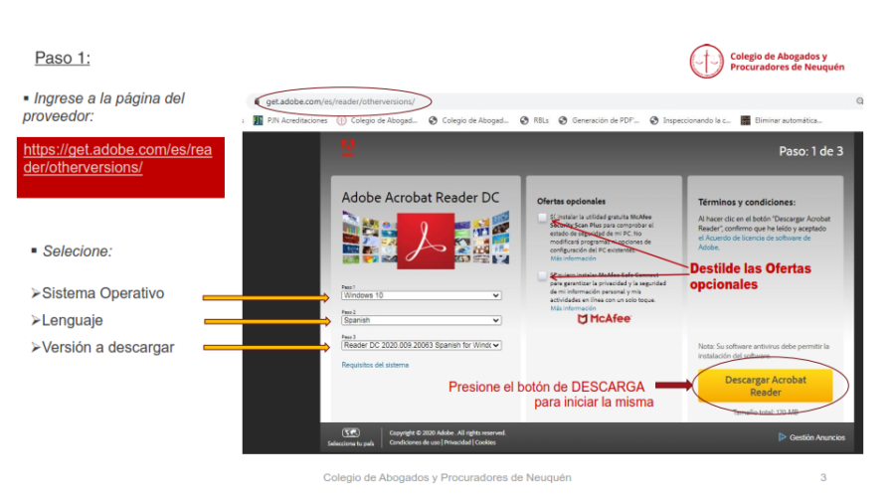Open Más información under Safe Connect
This screenshot has height=497, width=895.
573,308
